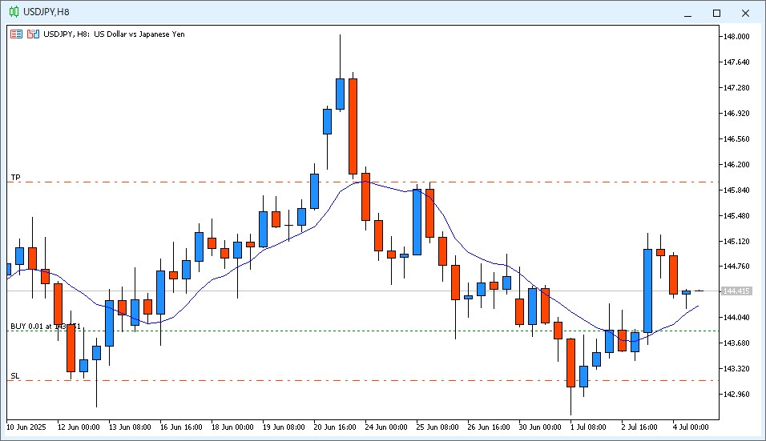
Task: Open the one-click trading panel icon
Action: [x=16, y=34]
